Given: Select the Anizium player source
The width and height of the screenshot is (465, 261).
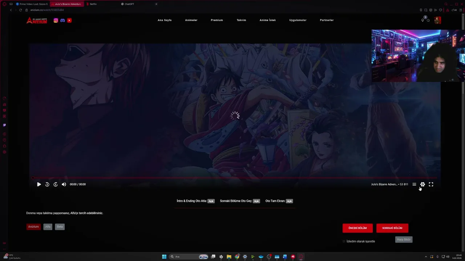Looking at the screenshot, I should [33, 227].
